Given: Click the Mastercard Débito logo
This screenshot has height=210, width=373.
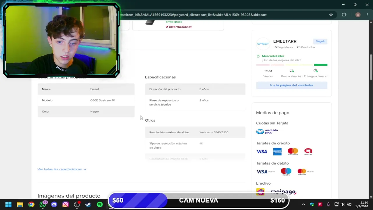Looking at the screenshot, I should [305, 171].
